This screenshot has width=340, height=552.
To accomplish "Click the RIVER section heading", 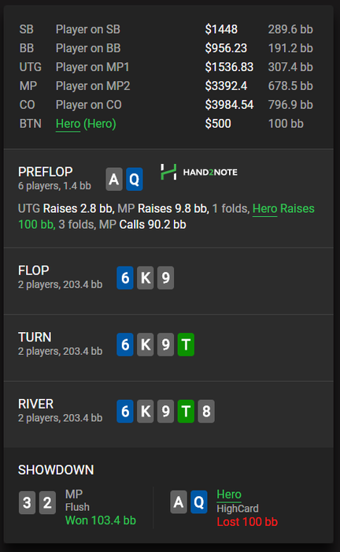I will 36,404.
